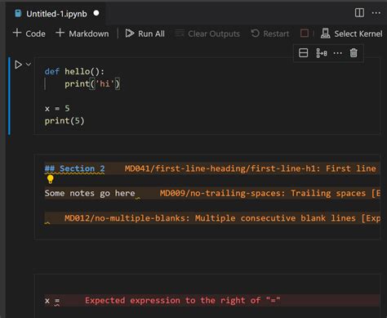The image size is (387, 318).
Task: Open editor more actions menu
Action: coord(376,13)
